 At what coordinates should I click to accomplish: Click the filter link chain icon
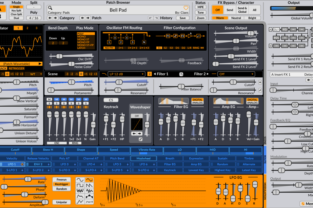pos(260,90)
